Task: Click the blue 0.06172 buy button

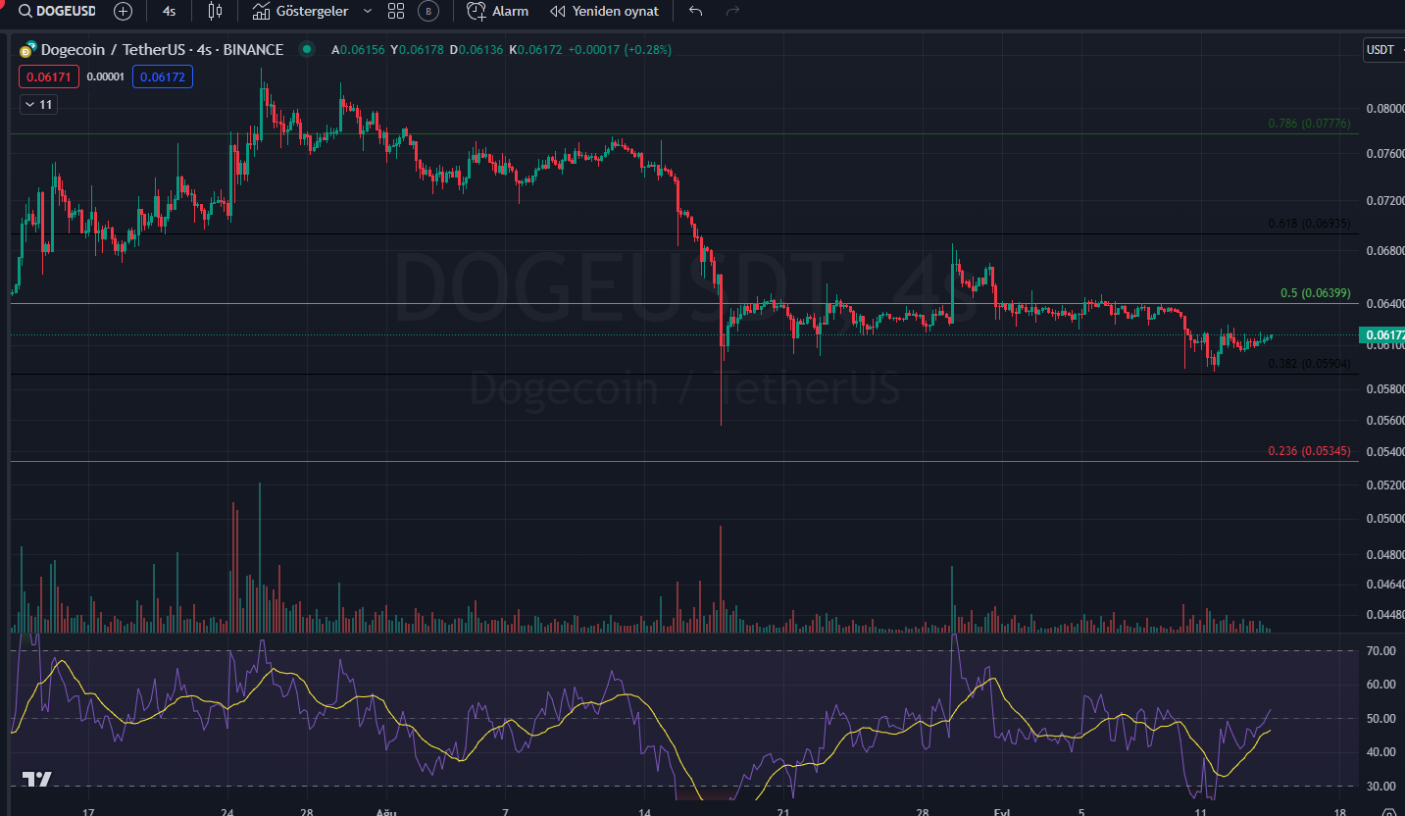Action: 162,76
